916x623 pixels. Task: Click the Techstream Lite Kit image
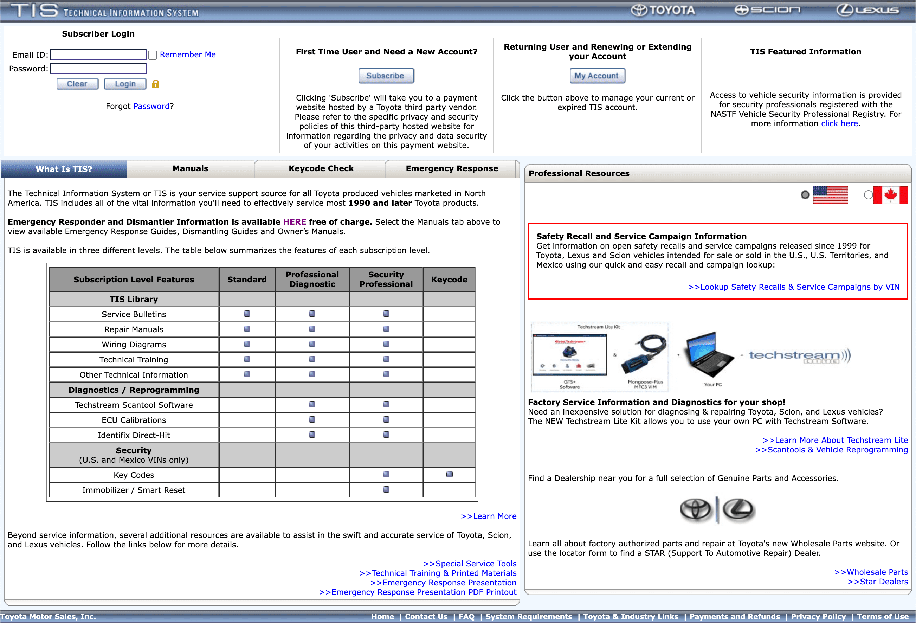pos(599,357)
